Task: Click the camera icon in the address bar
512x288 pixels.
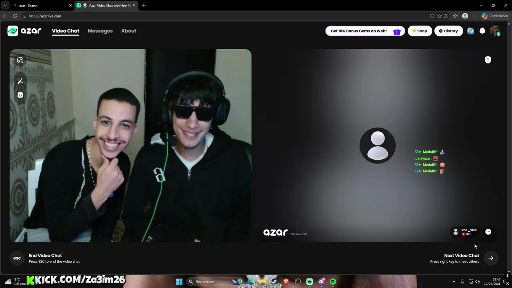Action: coord(446,16)
